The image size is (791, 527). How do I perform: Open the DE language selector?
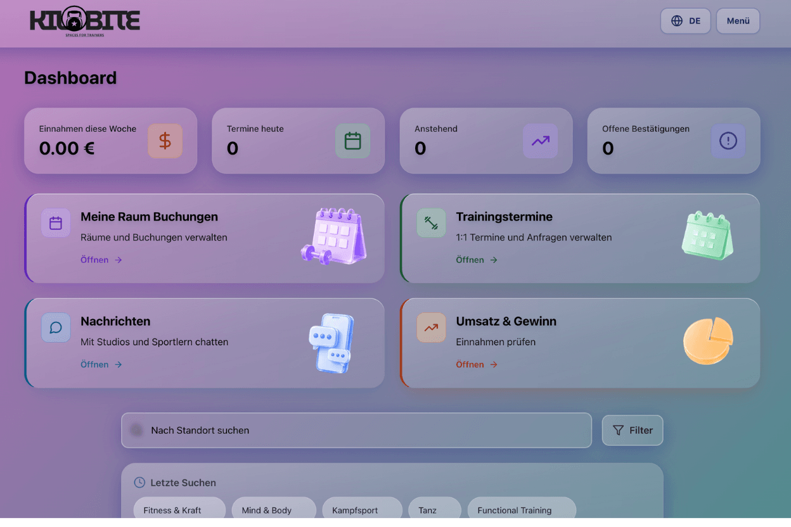point(685,21)
